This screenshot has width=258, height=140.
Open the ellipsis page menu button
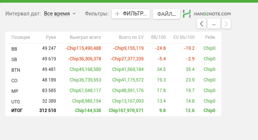point(214,24)
